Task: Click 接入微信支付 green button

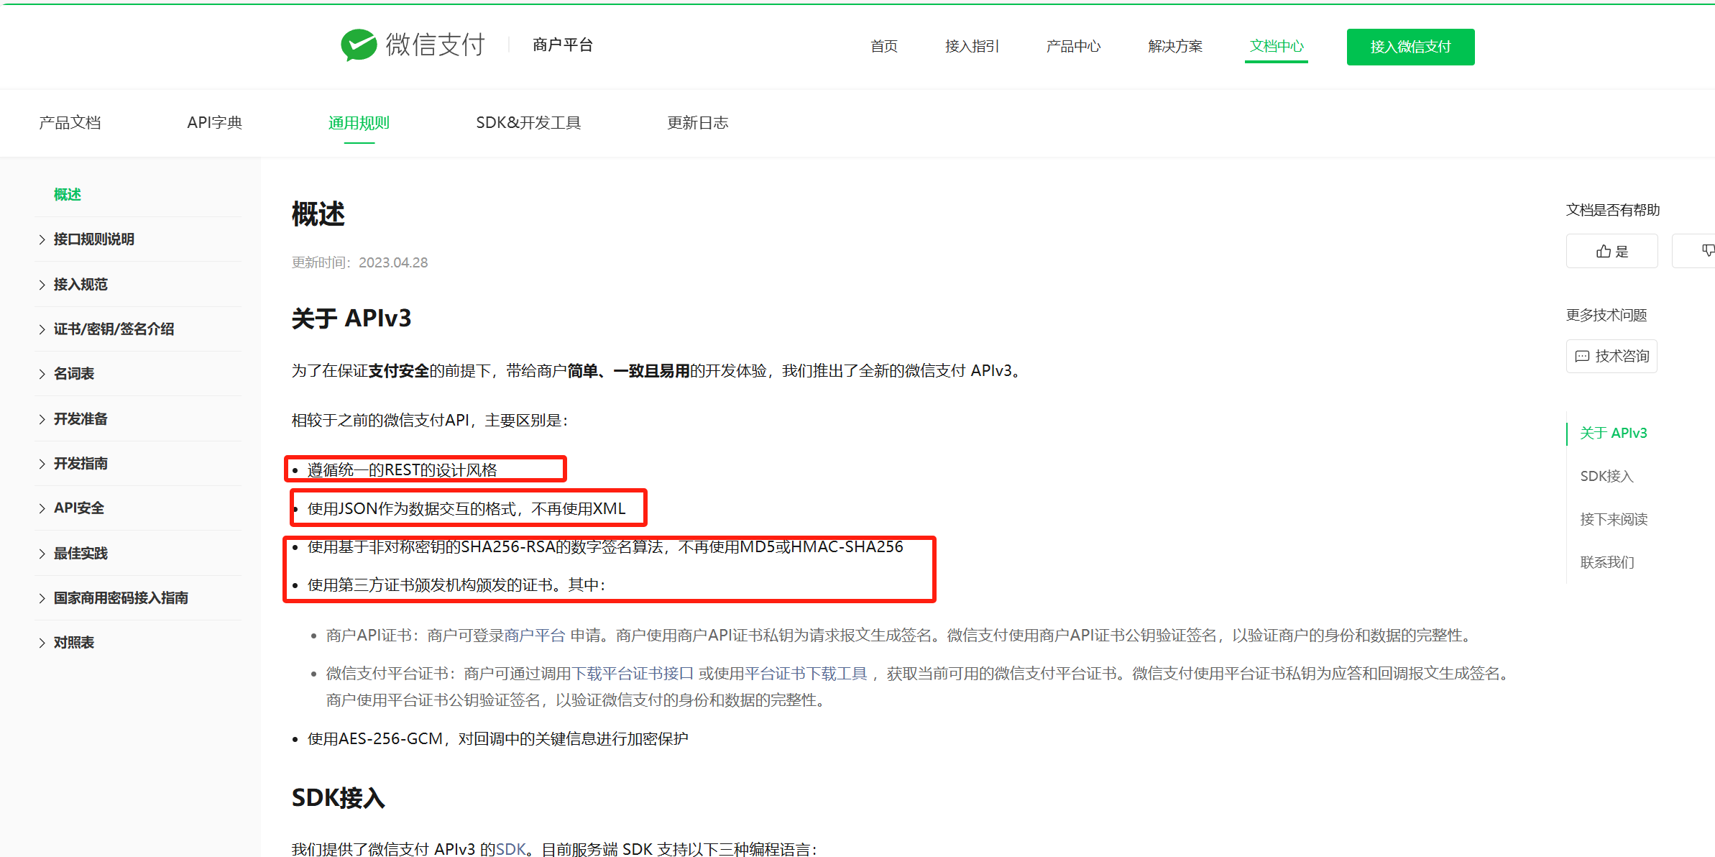Action: (1410, 47)
